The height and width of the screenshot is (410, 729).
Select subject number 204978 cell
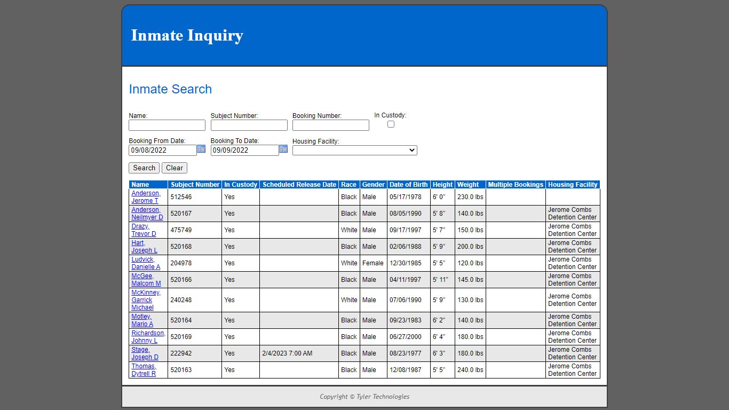(195, 263)
